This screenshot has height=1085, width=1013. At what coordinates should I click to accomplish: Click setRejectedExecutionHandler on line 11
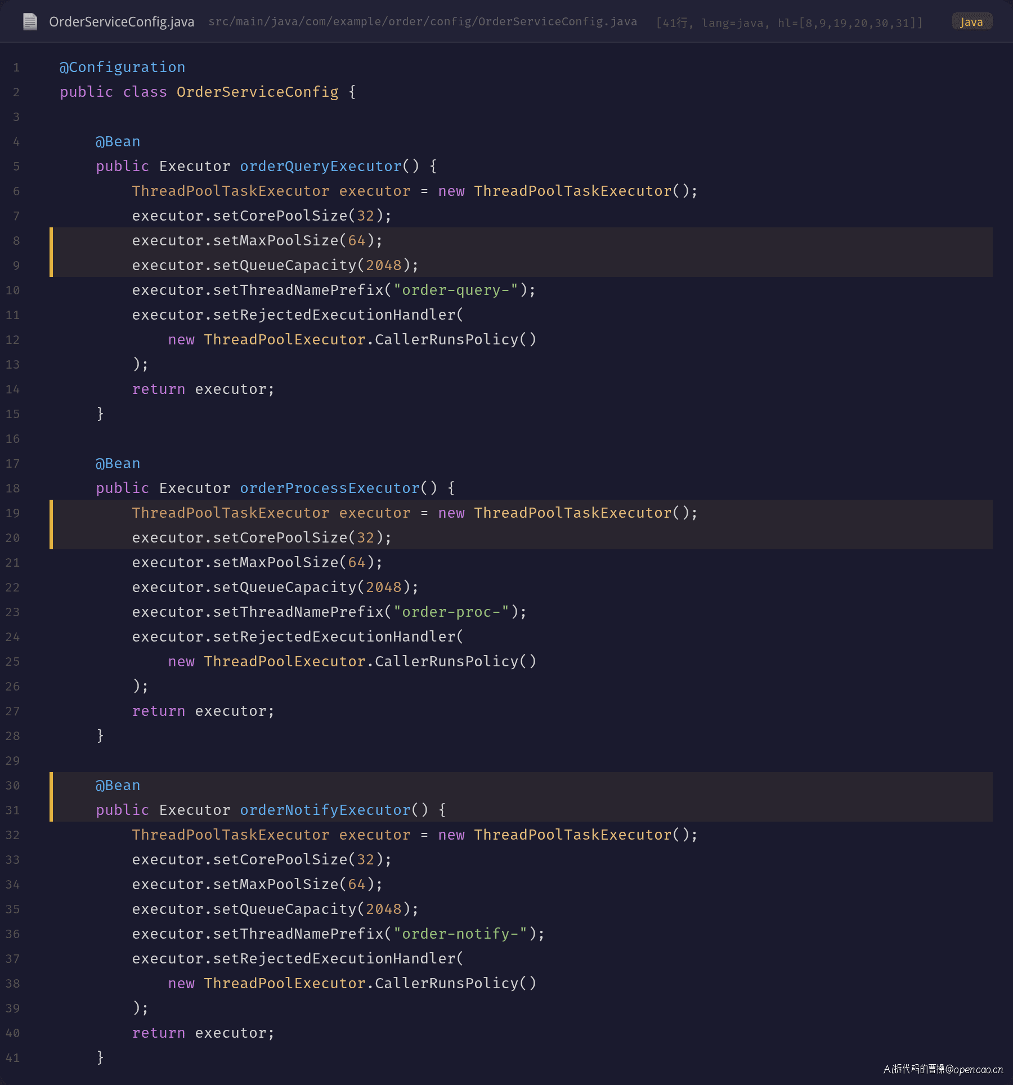(334, 315)
